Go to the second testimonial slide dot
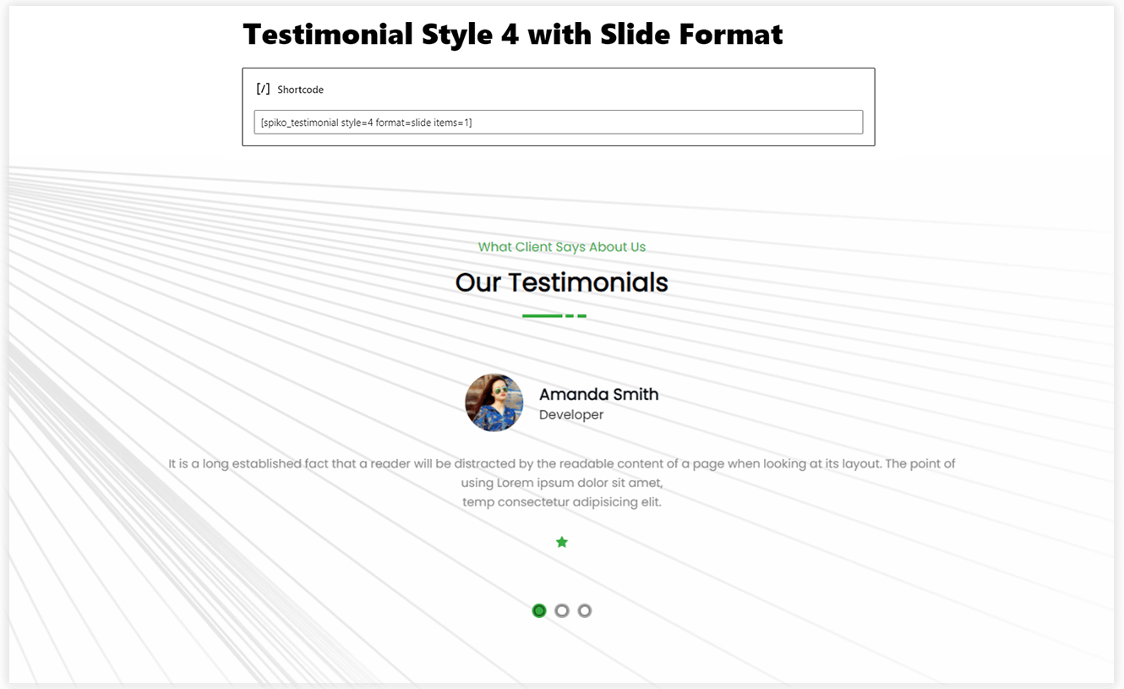Image resolution: width=1124 pixels, height=689 pixels. 562,610
